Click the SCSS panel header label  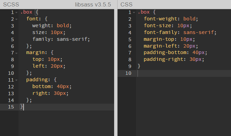click(x=11, y=4)
